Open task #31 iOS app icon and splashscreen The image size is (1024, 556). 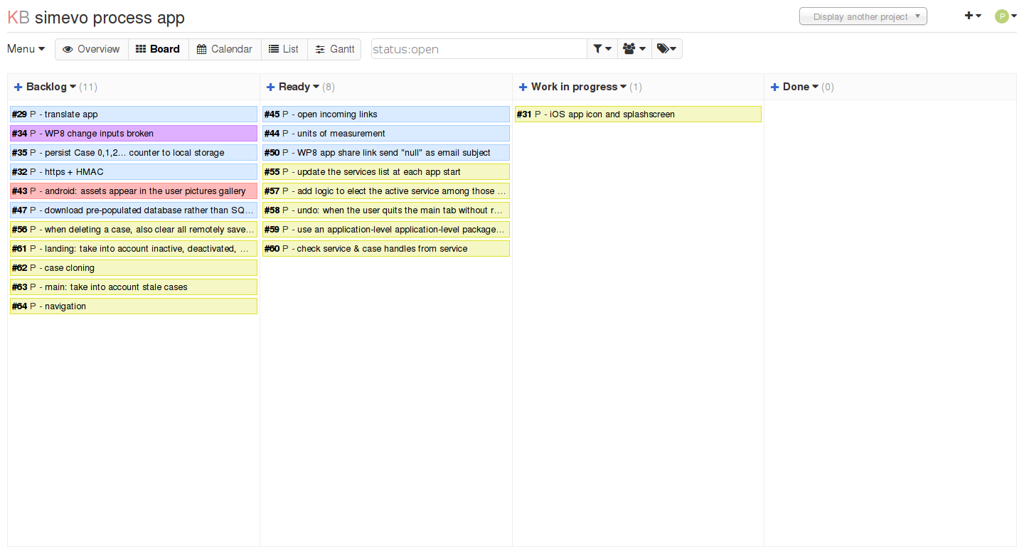click(612, 114)
